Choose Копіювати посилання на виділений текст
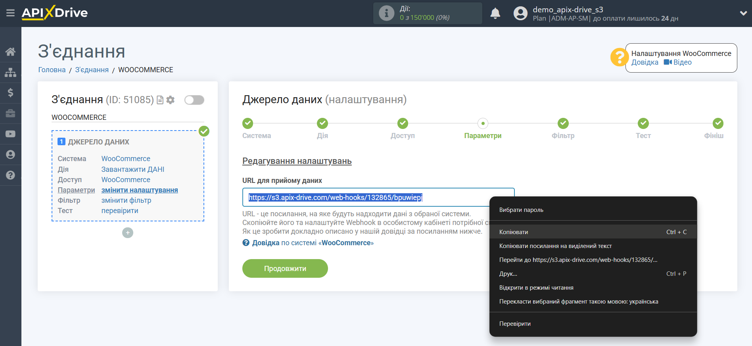Image resolution: width=752 pixels, height=346 pixels. (593, 246)
